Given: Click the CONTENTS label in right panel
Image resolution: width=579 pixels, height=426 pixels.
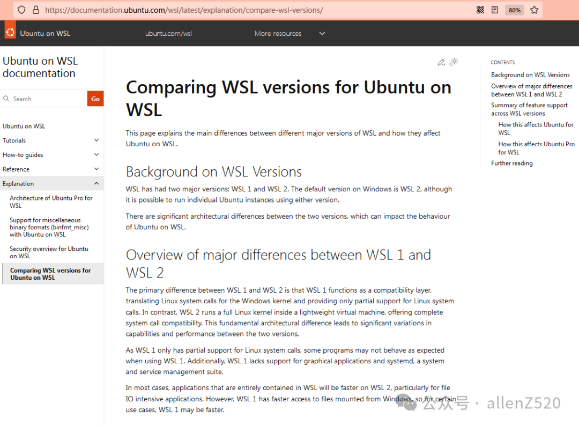Looking at the screenshot, I should 502,62.
